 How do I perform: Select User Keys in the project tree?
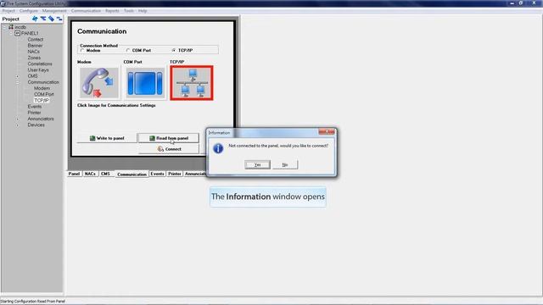38,69
